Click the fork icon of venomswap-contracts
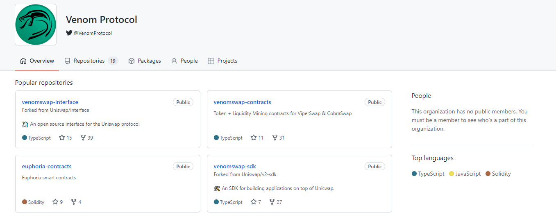This screenshot has height=217, width=556. point(275,138)
